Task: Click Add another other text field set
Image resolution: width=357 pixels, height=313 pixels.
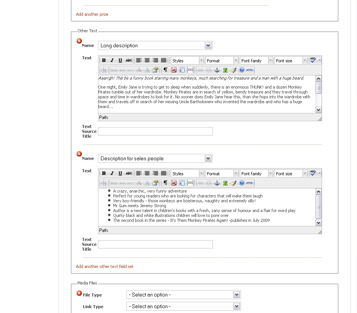Action: (104, 266)
